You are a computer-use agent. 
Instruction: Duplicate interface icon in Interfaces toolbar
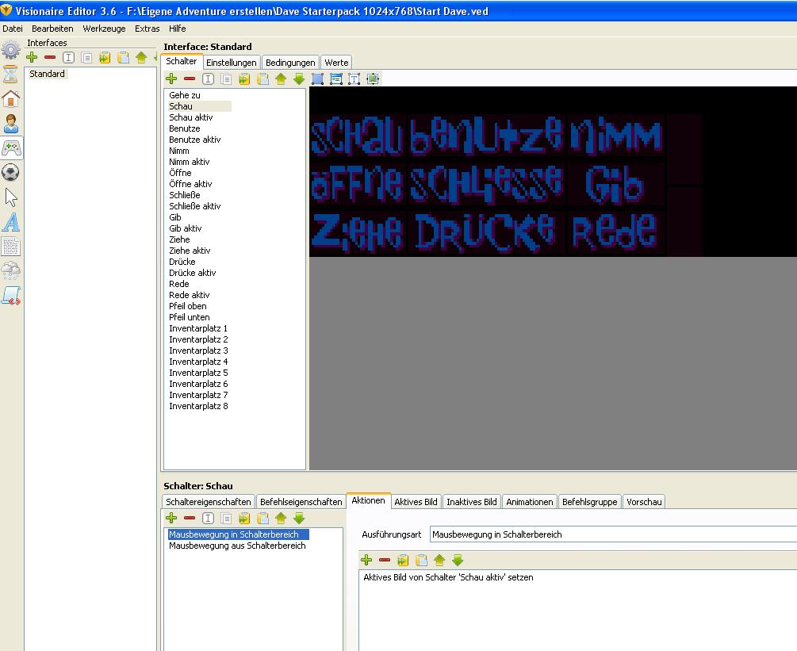87,57
